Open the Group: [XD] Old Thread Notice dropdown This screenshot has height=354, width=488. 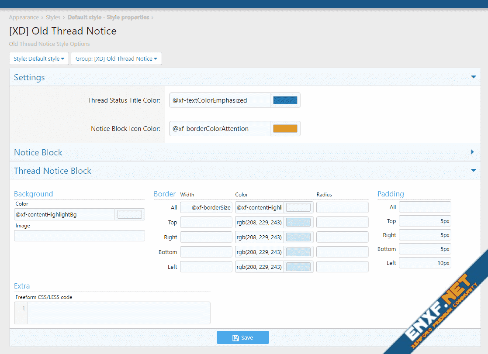pyautogui.click(x=116, y=58)
